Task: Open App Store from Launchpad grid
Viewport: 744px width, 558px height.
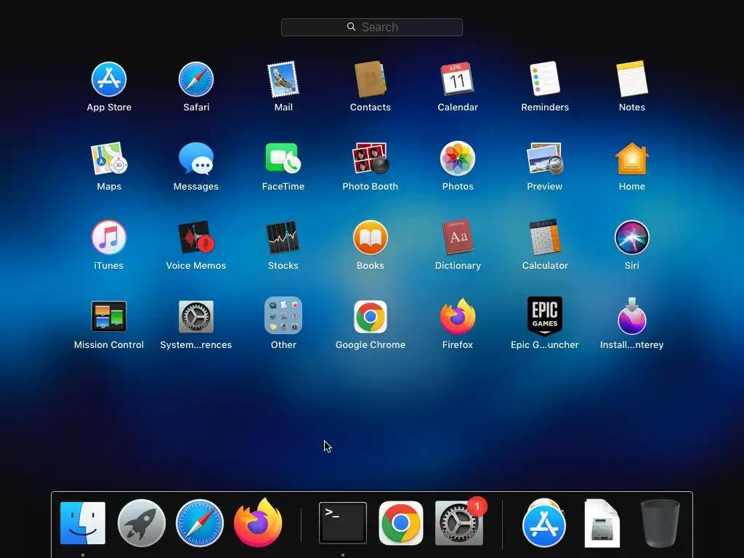Action: tap(109, 79)
